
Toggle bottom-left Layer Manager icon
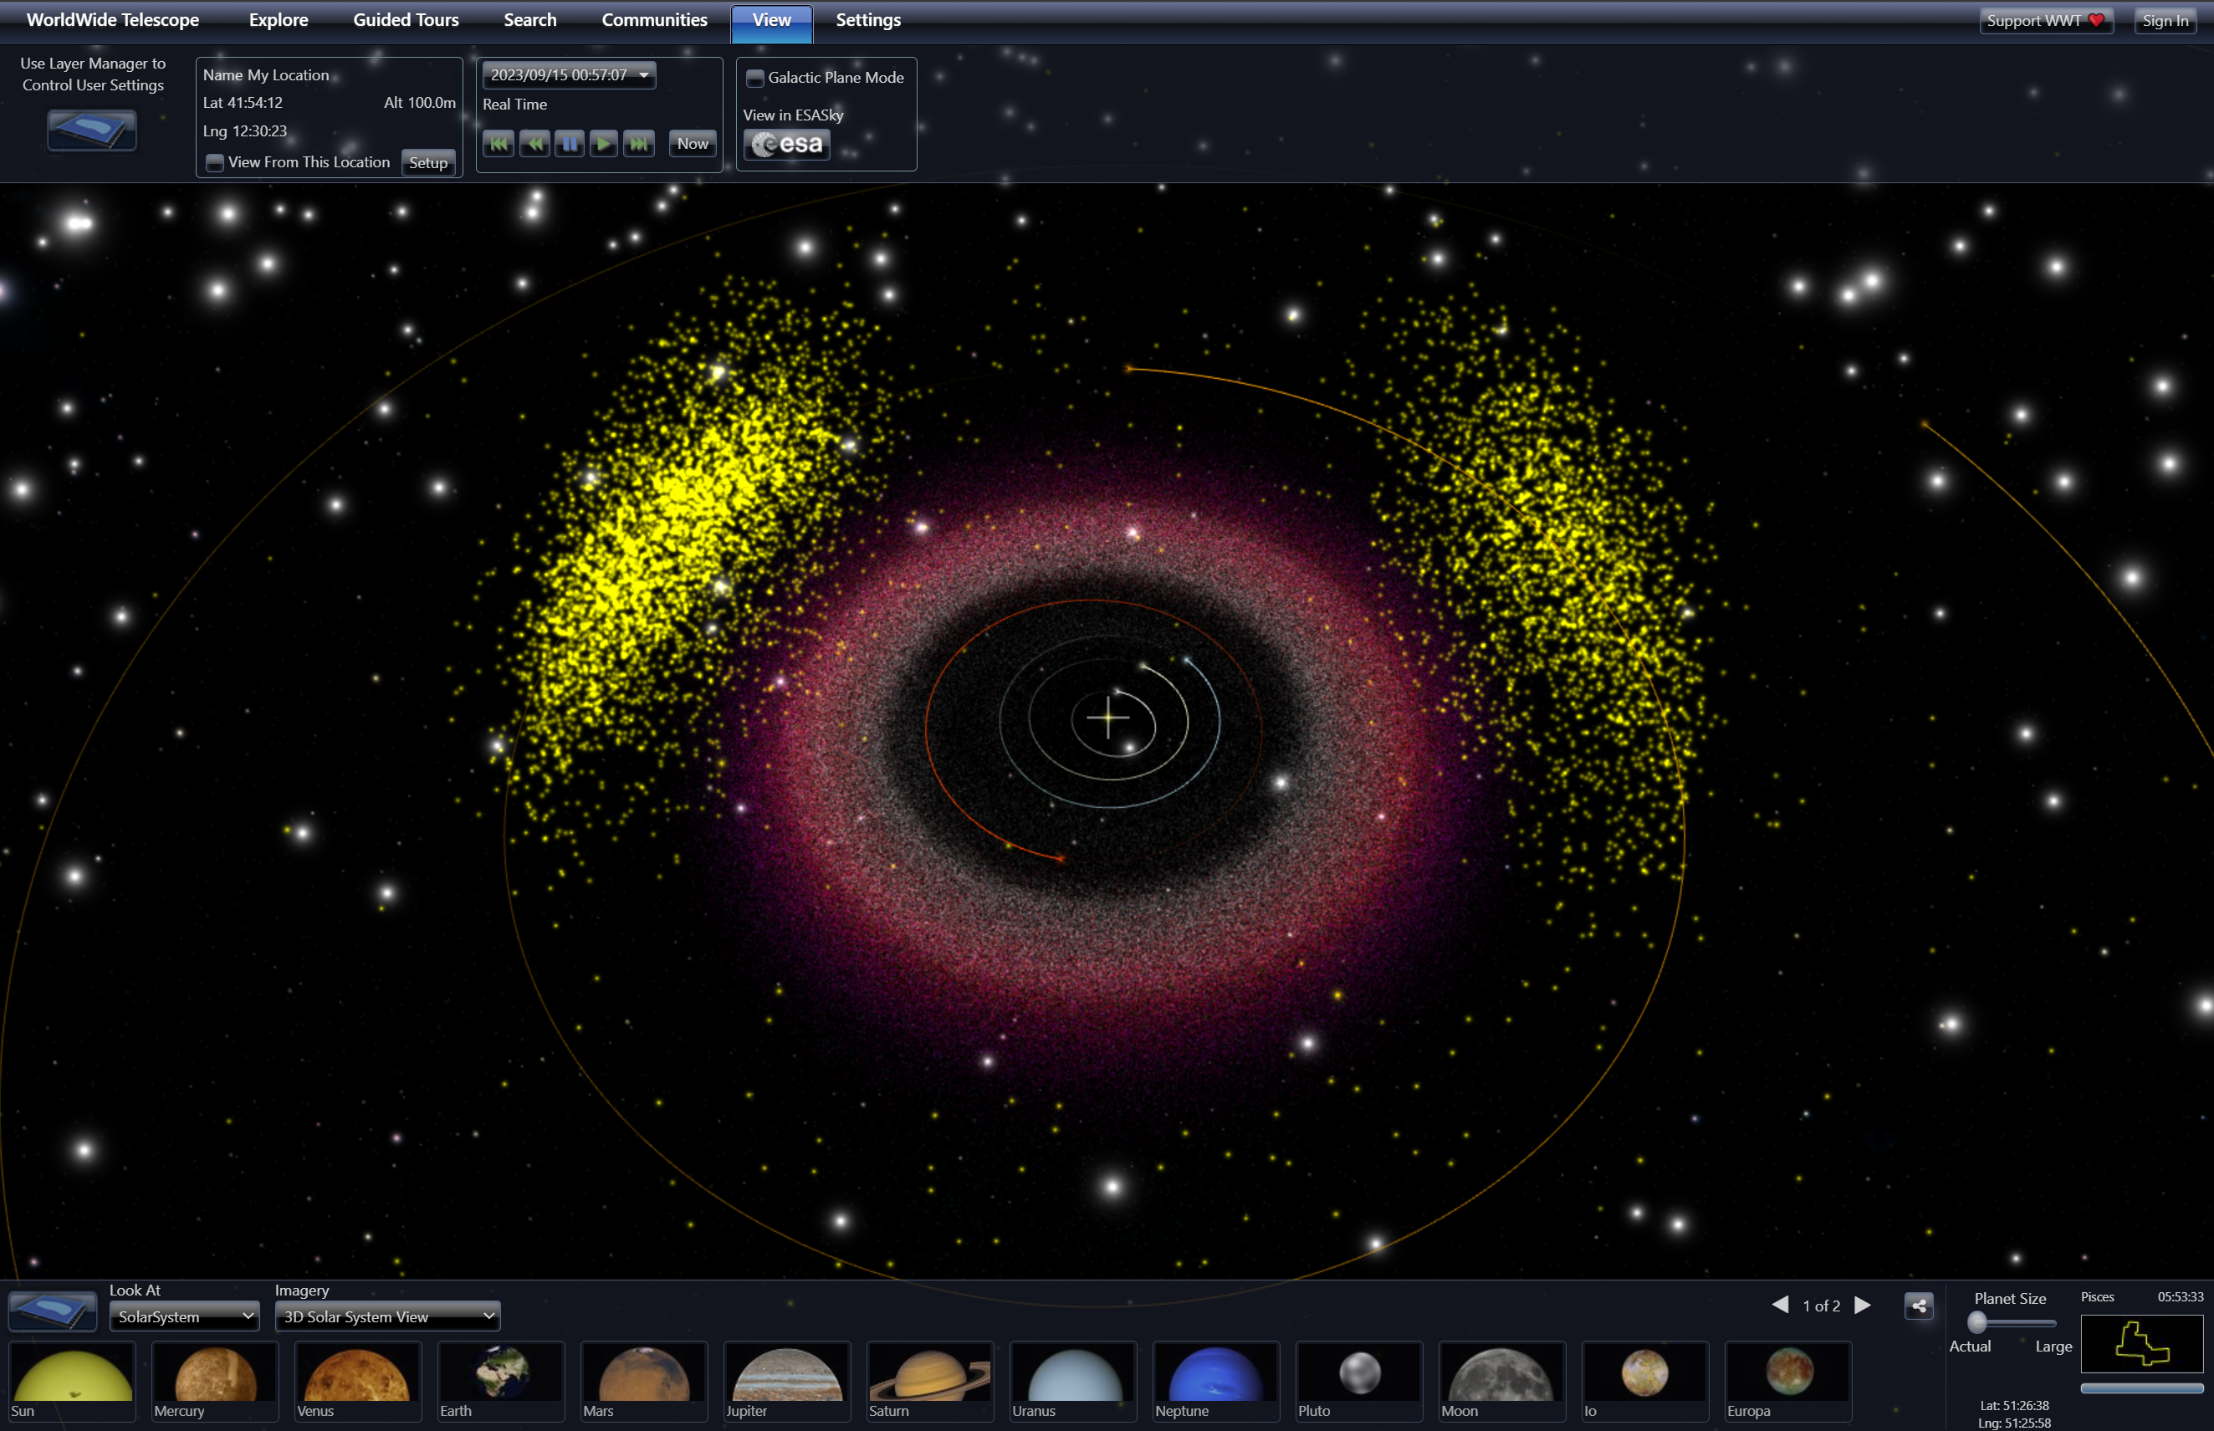click(52, 1312)
